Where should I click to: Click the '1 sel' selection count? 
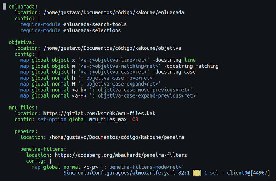point(211,173)
